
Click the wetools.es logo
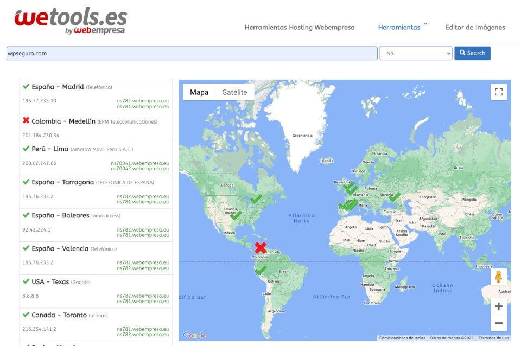click(x=70, y=21)
